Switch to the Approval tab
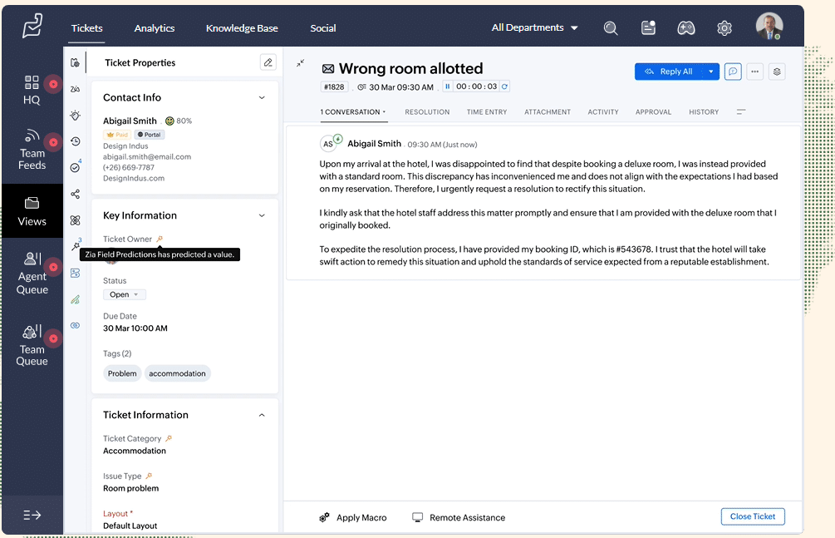 click(653, 112)
